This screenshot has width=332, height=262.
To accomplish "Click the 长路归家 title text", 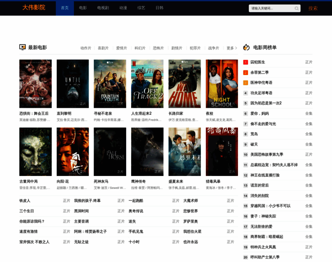I will click(x=176, y=114).
